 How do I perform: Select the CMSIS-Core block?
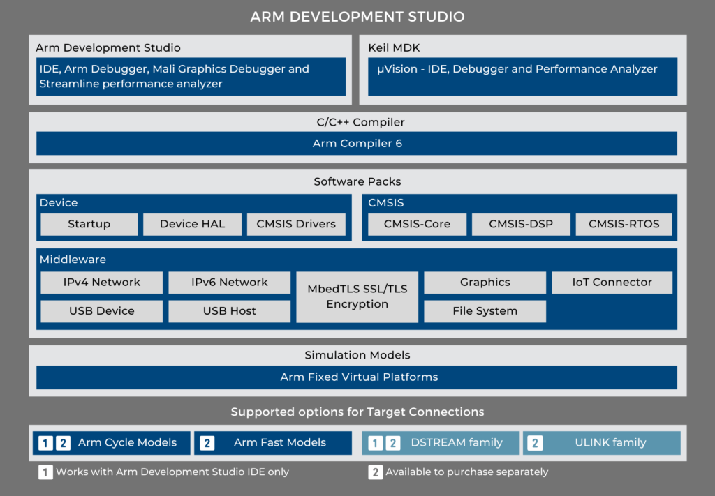point(416,224)
